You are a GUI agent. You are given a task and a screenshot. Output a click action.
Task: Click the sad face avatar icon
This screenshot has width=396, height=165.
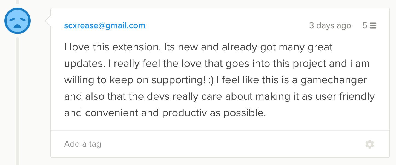pyautogui.click(x=17, y=21)
